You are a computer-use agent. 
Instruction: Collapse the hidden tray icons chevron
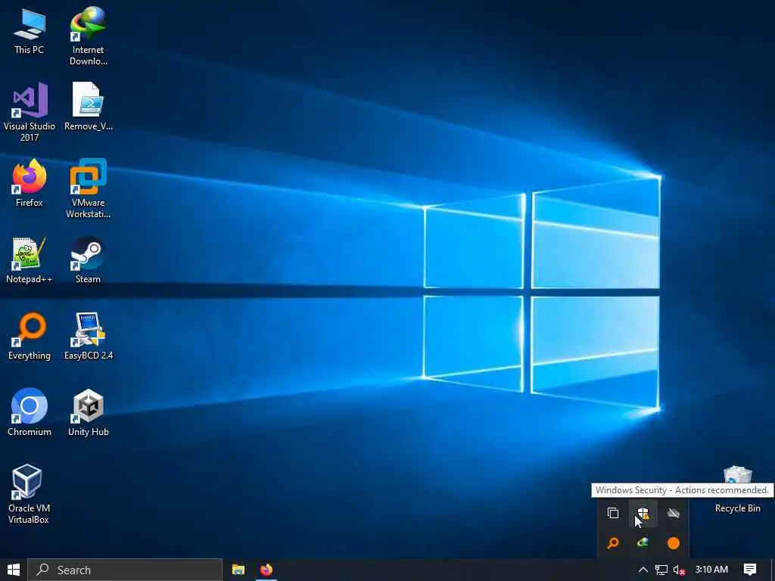[643, 570]
